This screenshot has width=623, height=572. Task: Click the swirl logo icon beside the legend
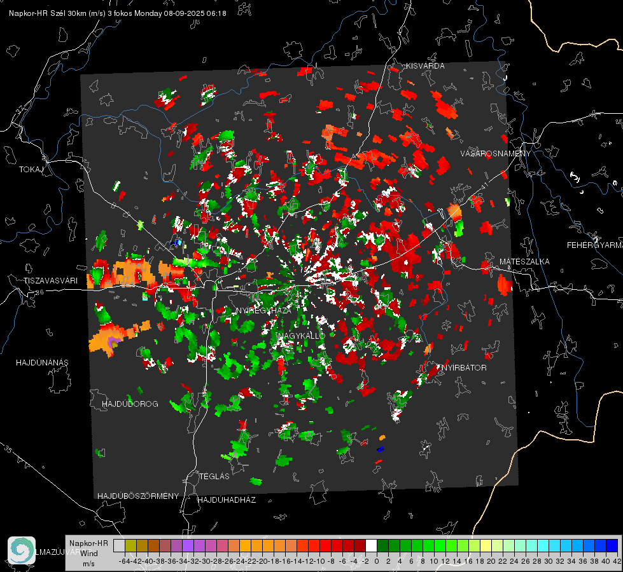click(22, 550)
